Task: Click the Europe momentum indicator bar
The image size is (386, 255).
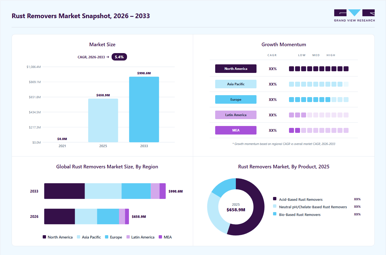Action: 319,100
